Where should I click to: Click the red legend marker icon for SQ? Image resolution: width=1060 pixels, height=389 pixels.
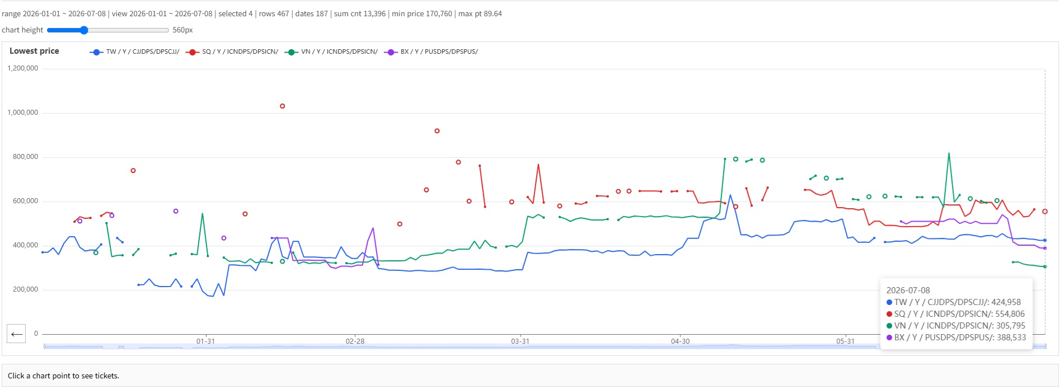[193, 52]
